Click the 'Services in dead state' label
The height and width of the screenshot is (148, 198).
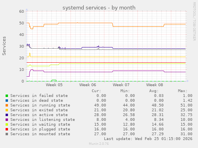(x=37, y=101)
